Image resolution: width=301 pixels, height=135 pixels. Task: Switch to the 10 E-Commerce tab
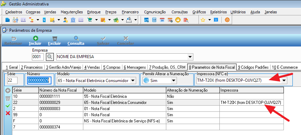(x=285, y=67)
